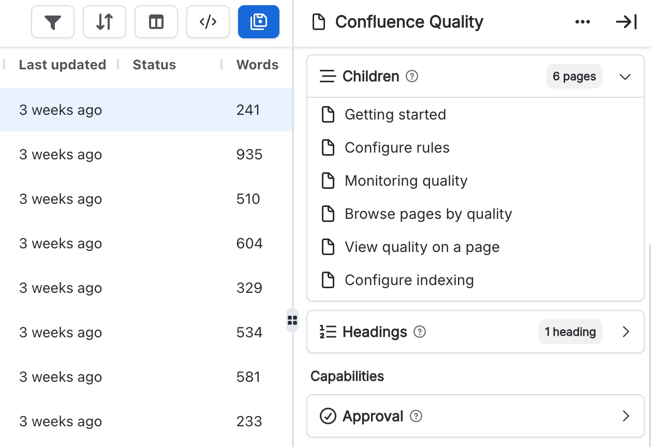Click the page icon beside Confluence Quality title
The height and width of the screenshot is (447, 651).
(x=319, y=22)
